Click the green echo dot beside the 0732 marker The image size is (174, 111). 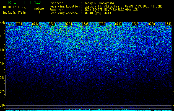(44, 89)
